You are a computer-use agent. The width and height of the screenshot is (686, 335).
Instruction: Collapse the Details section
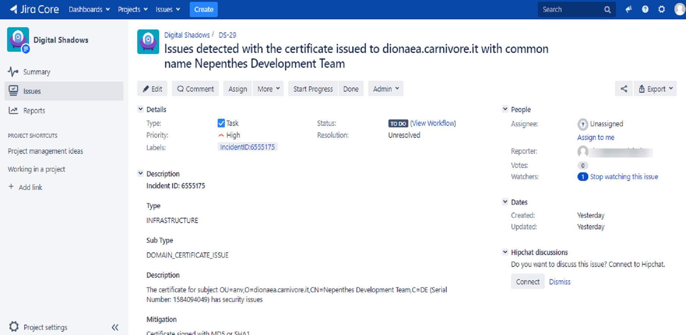point(141,109)
